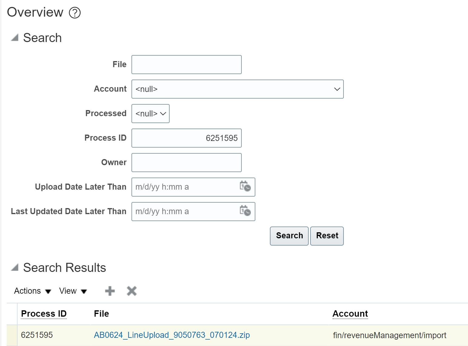The height and width of the screenshot is (346, 468).
Task: Open the Last Updated Date Later Than calendar
Action: click(246, 211)
